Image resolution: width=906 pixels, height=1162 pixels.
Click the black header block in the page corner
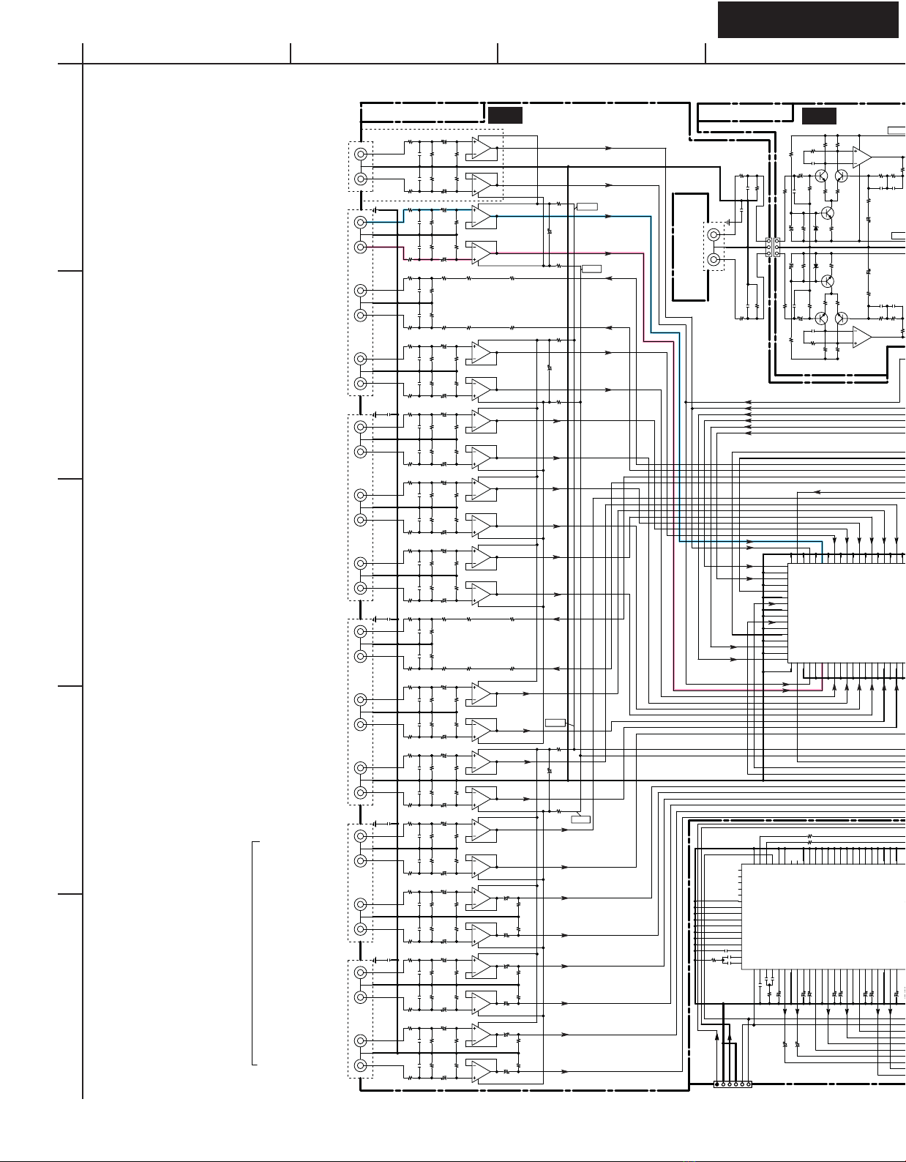coord(808,20)
